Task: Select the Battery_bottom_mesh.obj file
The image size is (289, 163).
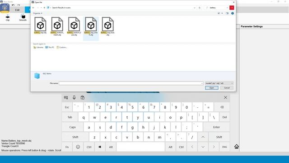Action: (x=57, y=26)
